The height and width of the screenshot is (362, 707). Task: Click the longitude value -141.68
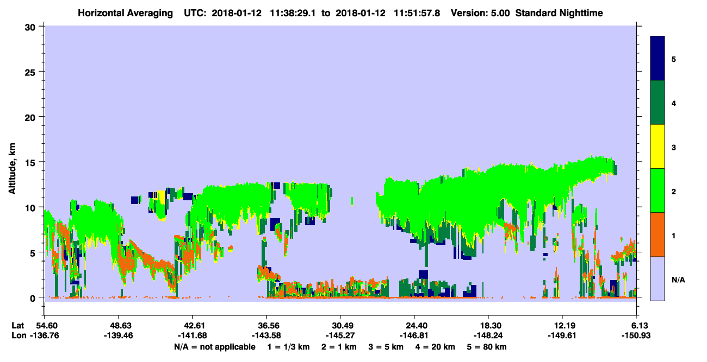click(193, 335)
